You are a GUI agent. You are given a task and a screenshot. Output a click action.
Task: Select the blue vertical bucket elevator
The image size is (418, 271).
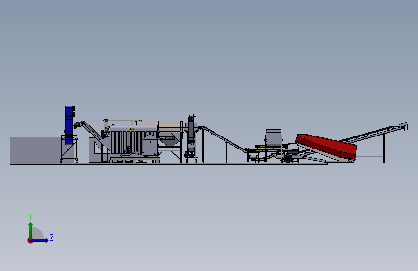(69, 125)
